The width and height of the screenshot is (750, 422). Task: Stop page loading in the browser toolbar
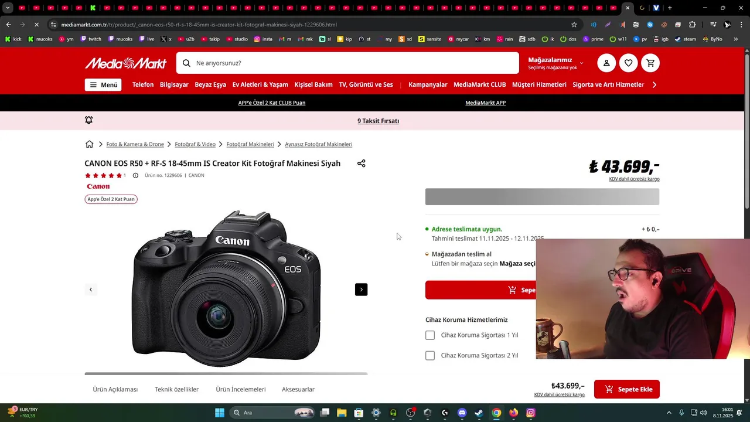36,25
